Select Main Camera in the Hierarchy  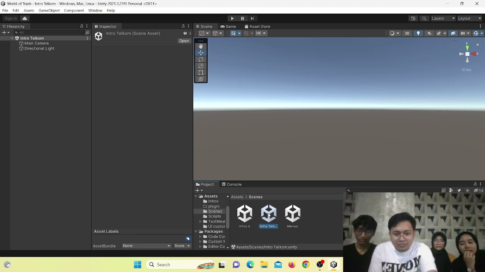[36, 43]
